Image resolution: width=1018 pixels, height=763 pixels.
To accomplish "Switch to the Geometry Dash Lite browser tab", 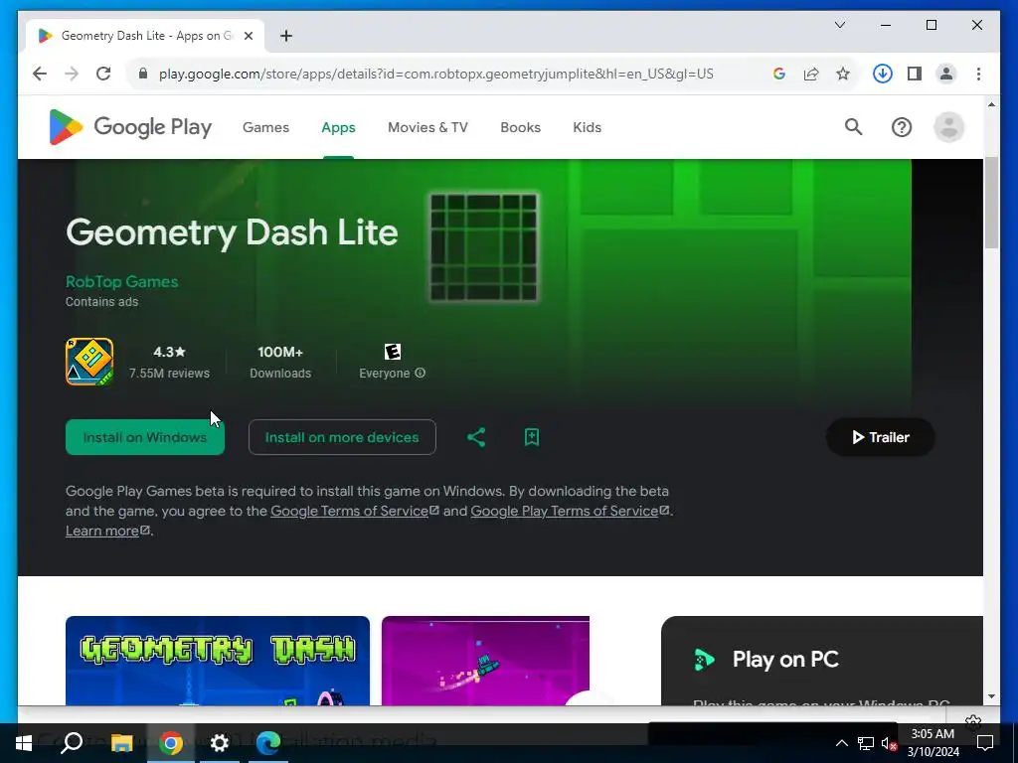I will [145, 36].
